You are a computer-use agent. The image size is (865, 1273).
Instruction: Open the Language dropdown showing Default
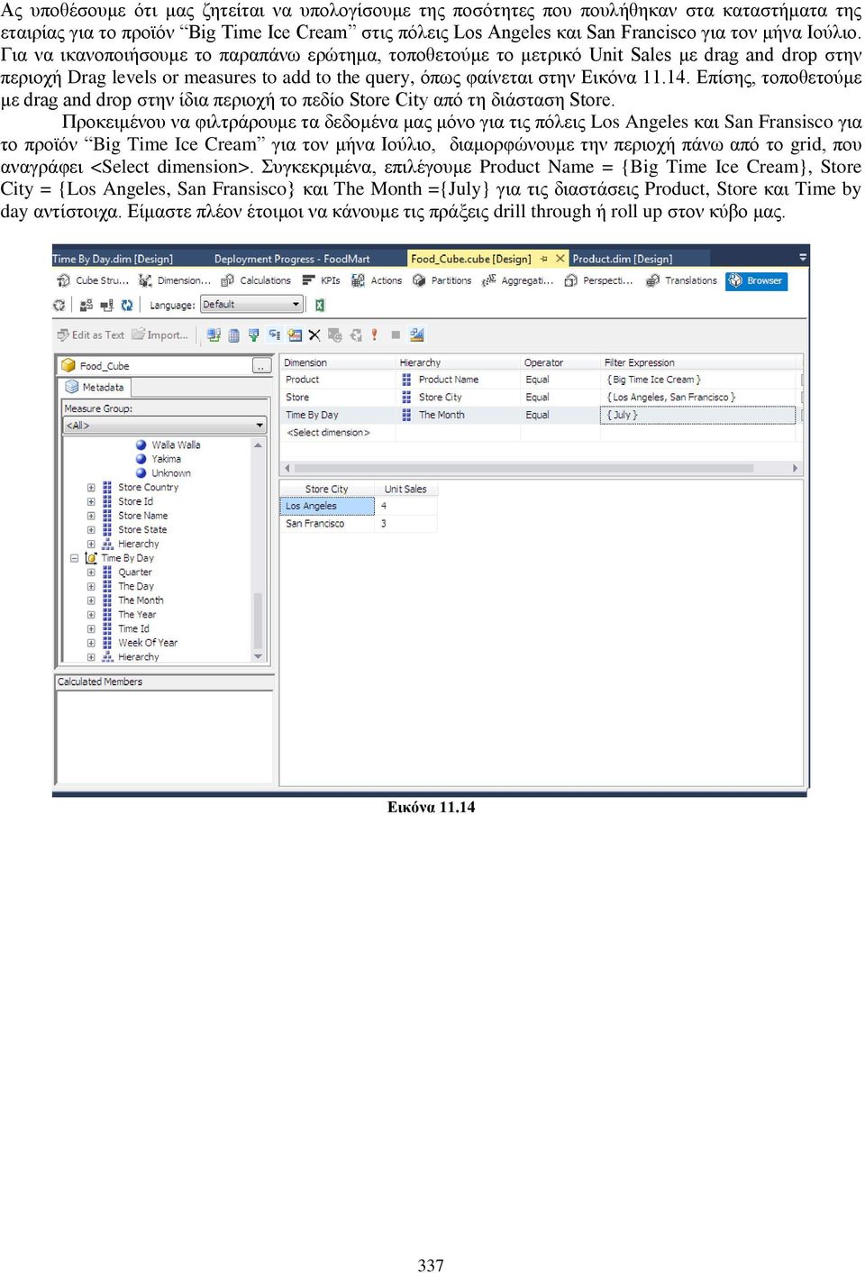251,305
